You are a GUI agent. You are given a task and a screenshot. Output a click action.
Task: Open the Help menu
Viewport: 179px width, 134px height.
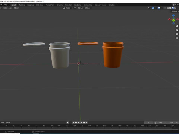6,5
